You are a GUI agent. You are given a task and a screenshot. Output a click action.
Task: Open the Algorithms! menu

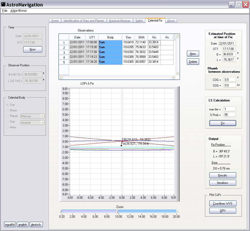[x=18, y=11]
